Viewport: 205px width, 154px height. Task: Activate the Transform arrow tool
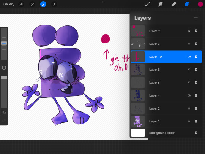pyautogui.click(x=54, y=4)
